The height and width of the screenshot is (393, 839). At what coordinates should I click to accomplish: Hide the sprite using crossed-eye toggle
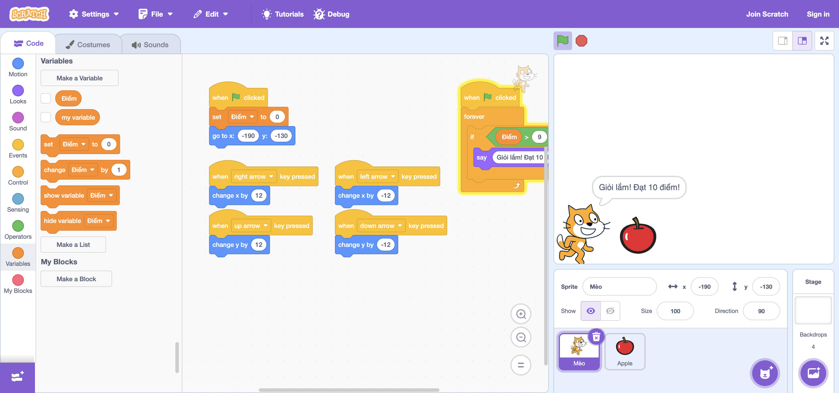pyautogui.click(x=610, y=311)
